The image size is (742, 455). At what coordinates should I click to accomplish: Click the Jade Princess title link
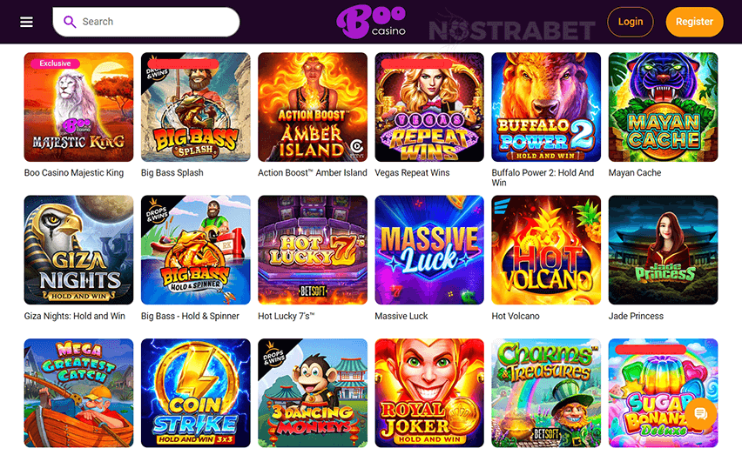pos(636,316)
